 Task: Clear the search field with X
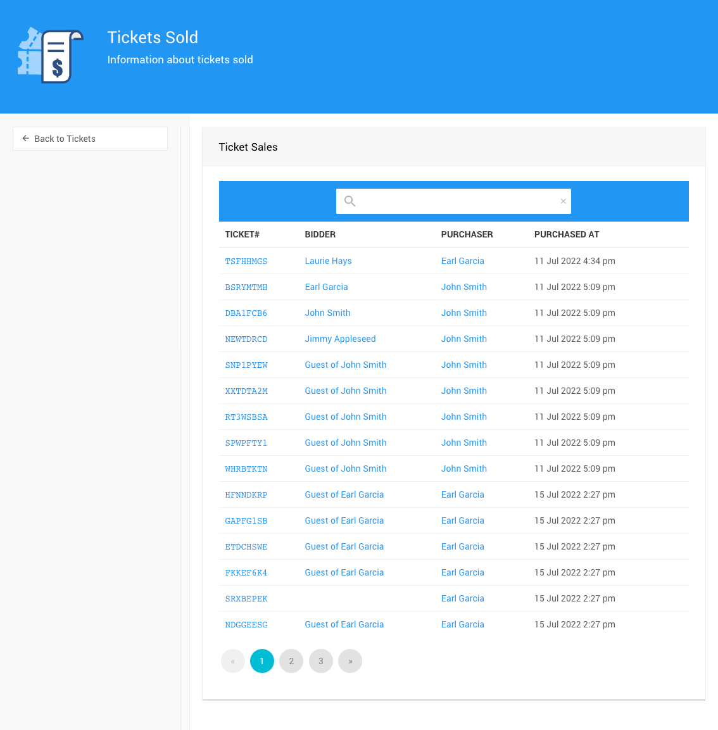(563, 201)
